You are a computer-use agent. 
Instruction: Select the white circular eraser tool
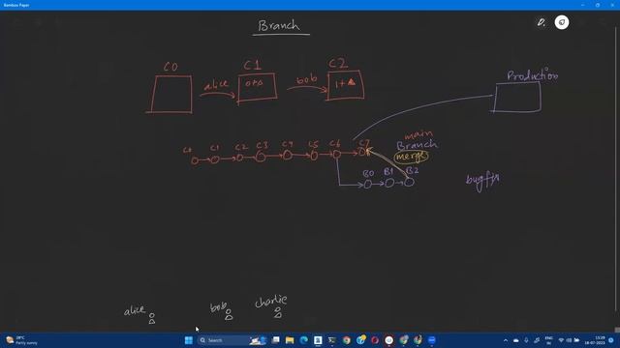click(x=562, y=22)
